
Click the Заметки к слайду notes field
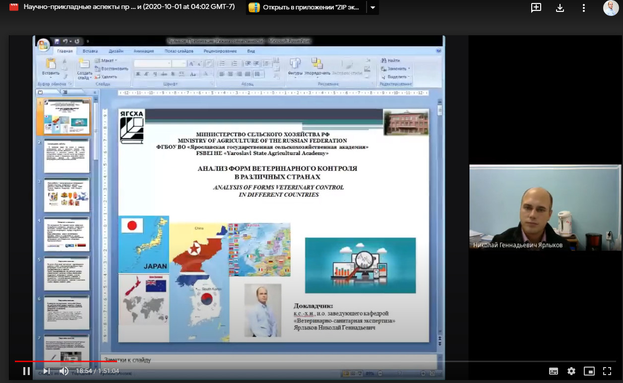(268, 360)
